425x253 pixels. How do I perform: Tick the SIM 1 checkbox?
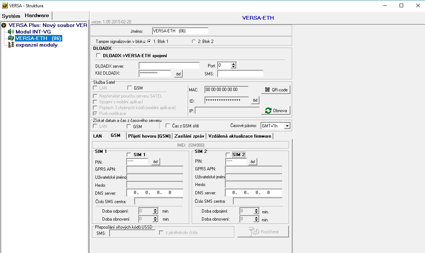(x=129, y=155)
